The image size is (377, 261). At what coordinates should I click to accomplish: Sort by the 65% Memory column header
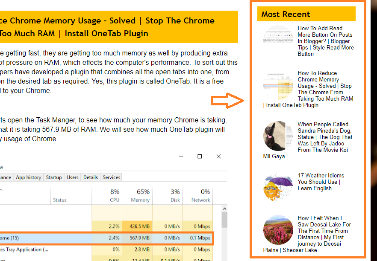137,196
